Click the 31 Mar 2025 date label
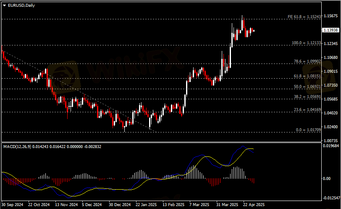 (x=227, y=205)
